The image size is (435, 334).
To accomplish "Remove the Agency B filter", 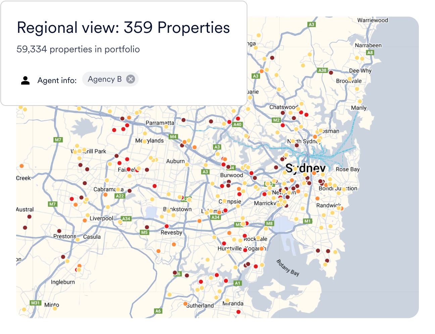I will 131,79.
